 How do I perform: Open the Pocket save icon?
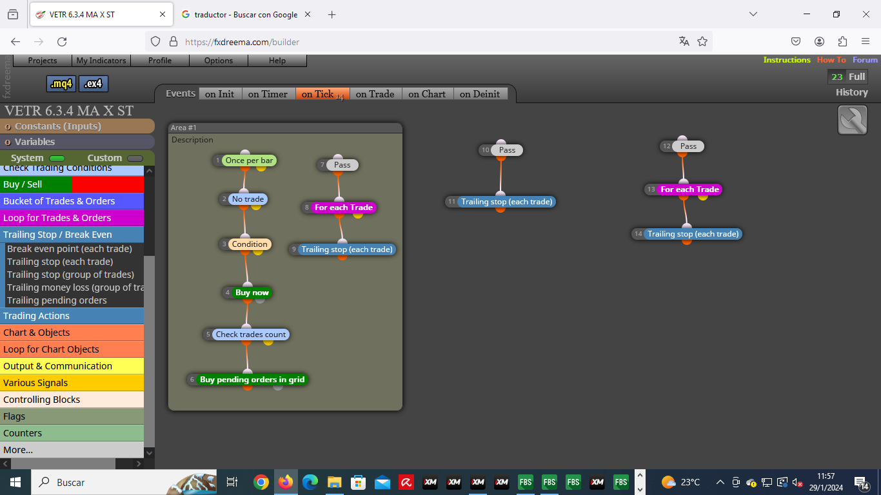[x=796, y=41]
